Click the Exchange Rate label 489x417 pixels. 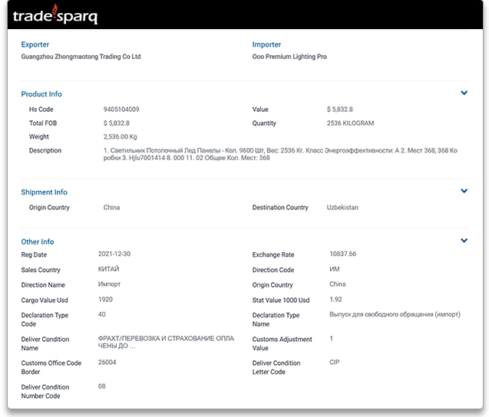point(273,254)
